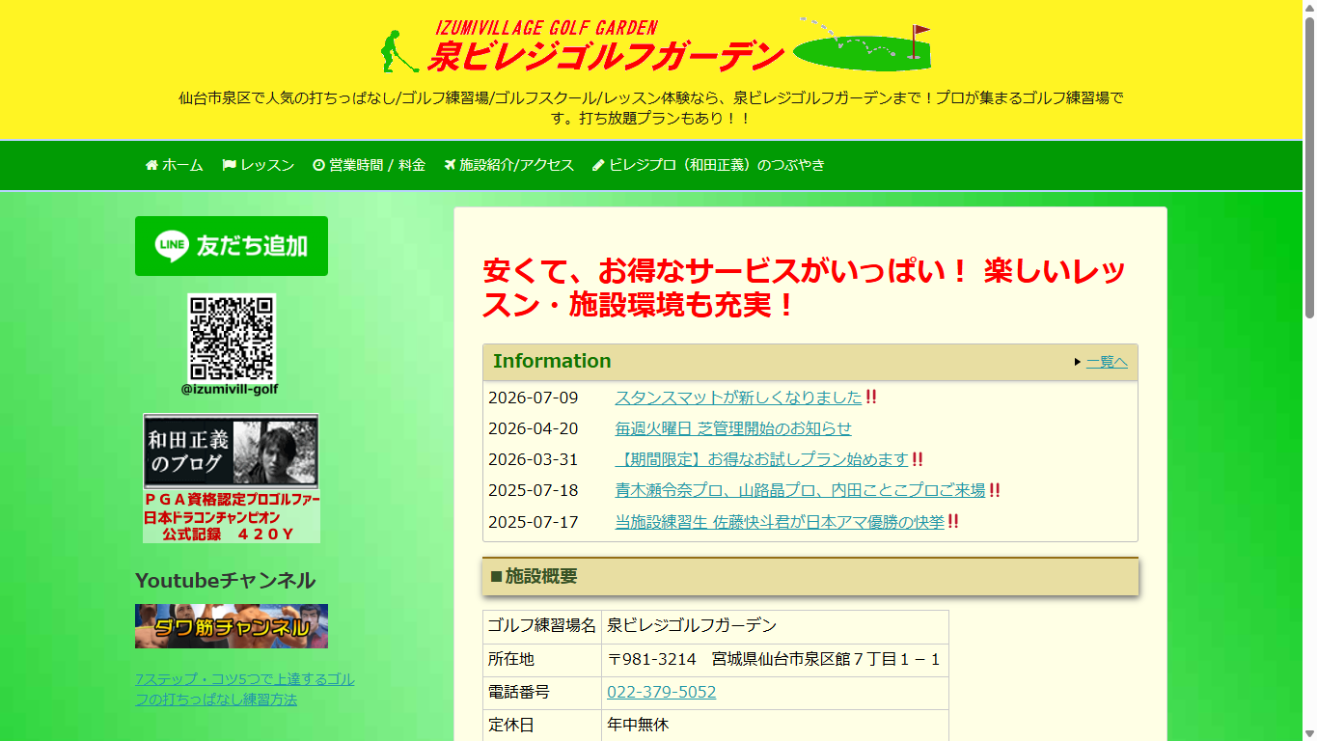Click the date 2026-07-09
This screenshot has height=741, width=1317.
533,398
